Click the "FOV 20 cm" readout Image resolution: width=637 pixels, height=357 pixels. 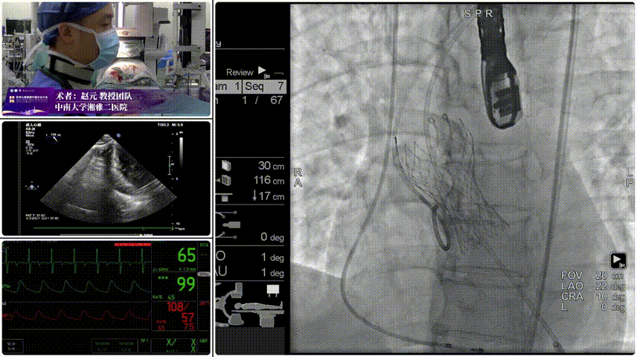[592, 275]
